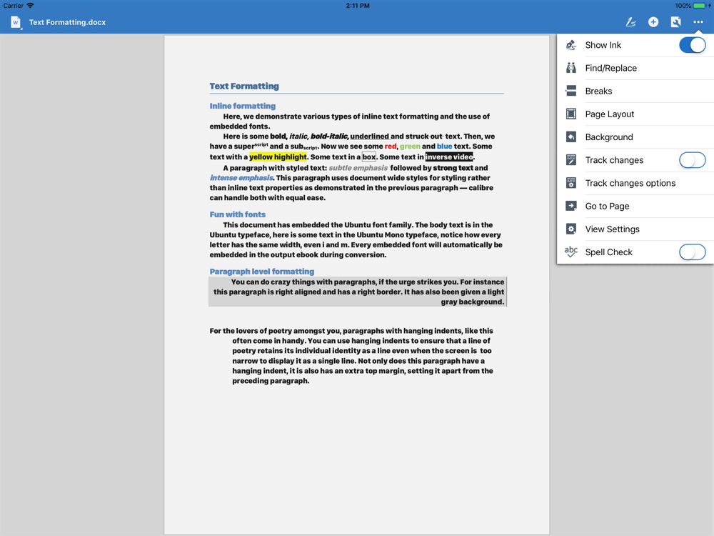Image resolution: width=714 pixels, height=536 pixels.
Task: Open View Settings entry
Action: 635,229
